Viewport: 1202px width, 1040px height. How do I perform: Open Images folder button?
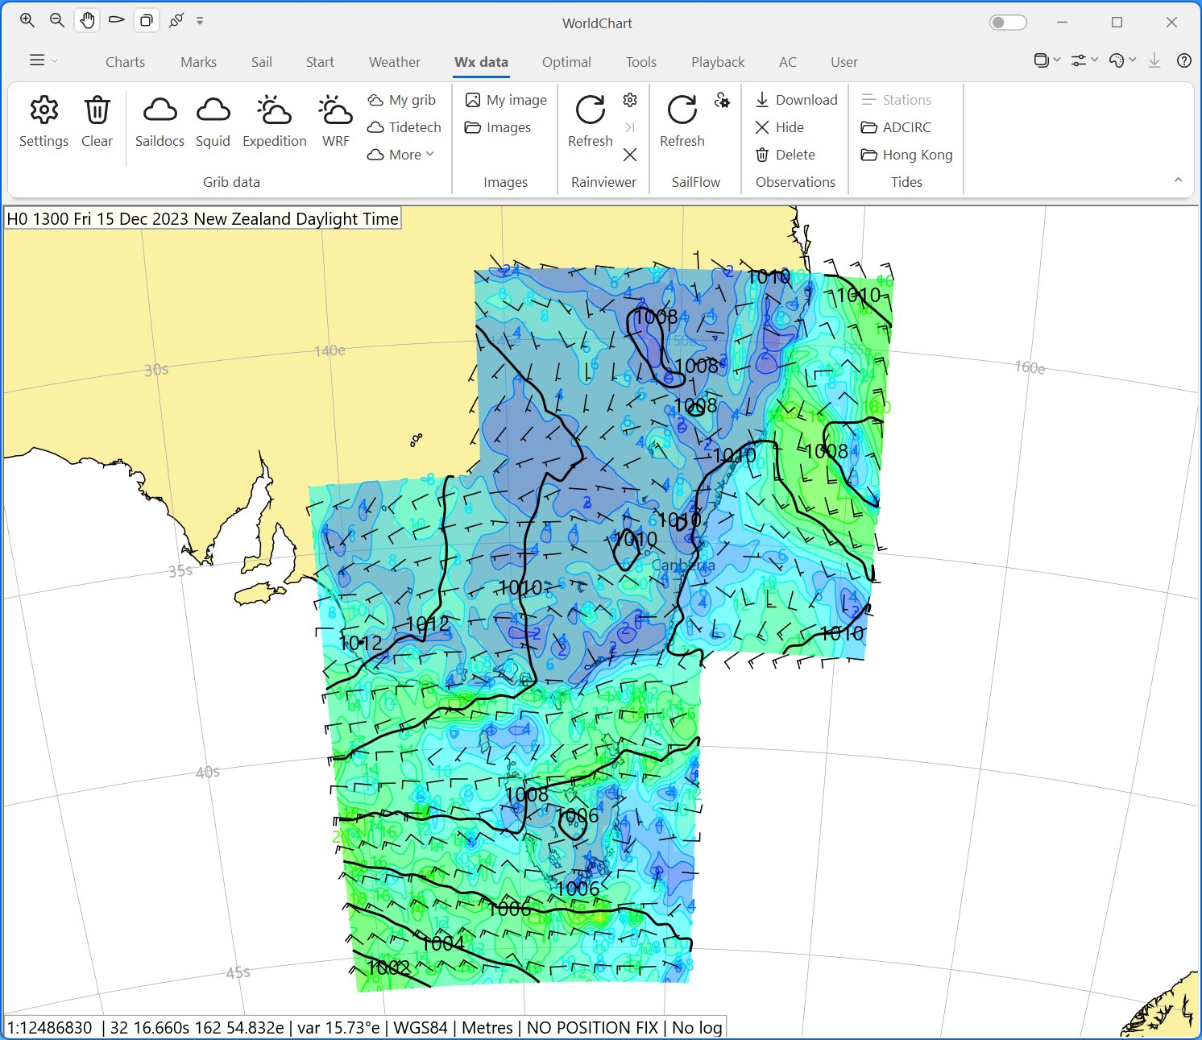(498, 127)
